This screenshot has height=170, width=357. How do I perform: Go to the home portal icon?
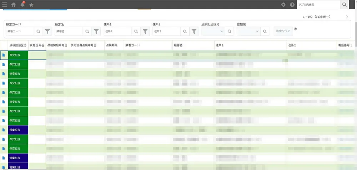click(x=14, y=5)
